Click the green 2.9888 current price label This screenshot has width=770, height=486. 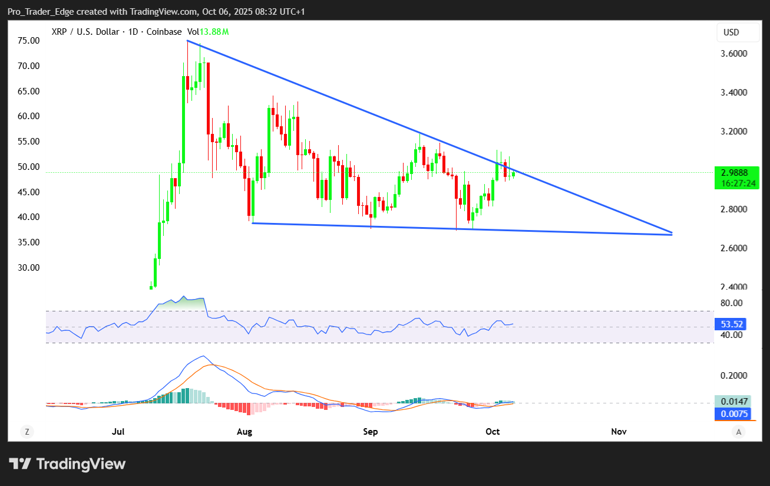[x=735, y=172]
